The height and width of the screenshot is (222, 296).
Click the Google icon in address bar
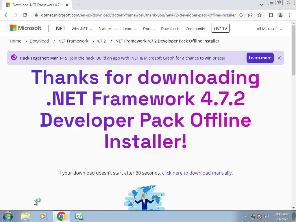(241, 15)
